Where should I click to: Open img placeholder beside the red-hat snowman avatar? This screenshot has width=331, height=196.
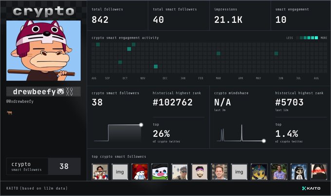[x=120, y=172]
